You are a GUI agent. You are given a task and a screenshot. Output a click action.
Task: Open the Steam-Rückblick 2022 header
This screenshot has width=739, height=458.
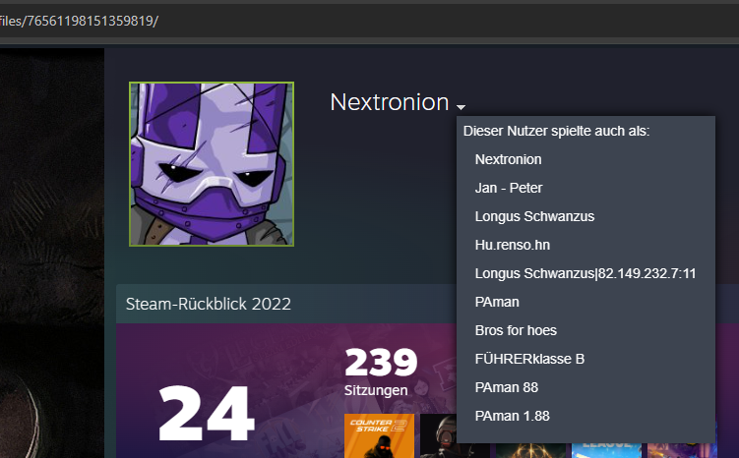point(209,304)
